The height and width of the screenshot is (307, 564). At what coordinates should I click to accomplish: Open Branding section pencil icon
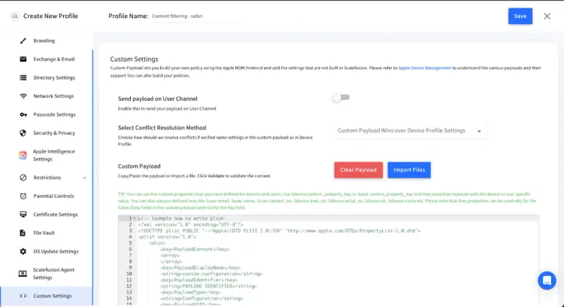pos(23,41)
